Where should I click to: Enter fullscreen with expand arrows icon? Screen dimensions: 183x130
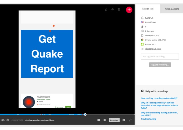(130, 120)
